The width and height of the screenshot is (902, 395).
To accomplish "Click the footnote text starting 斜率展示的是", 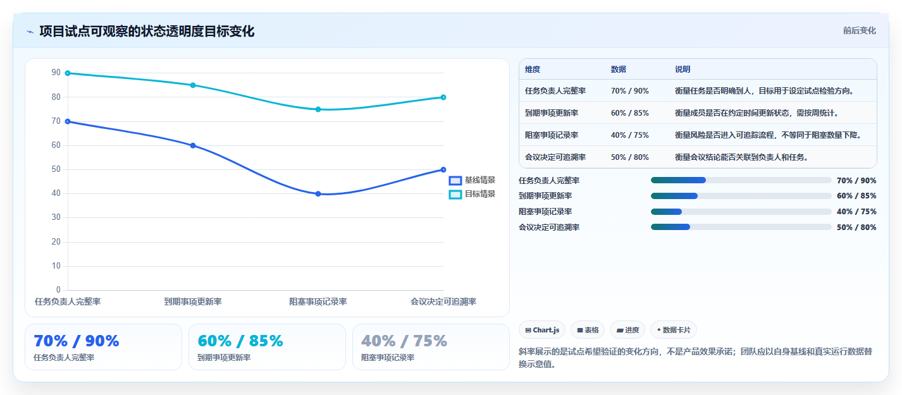I will [696, 358].
